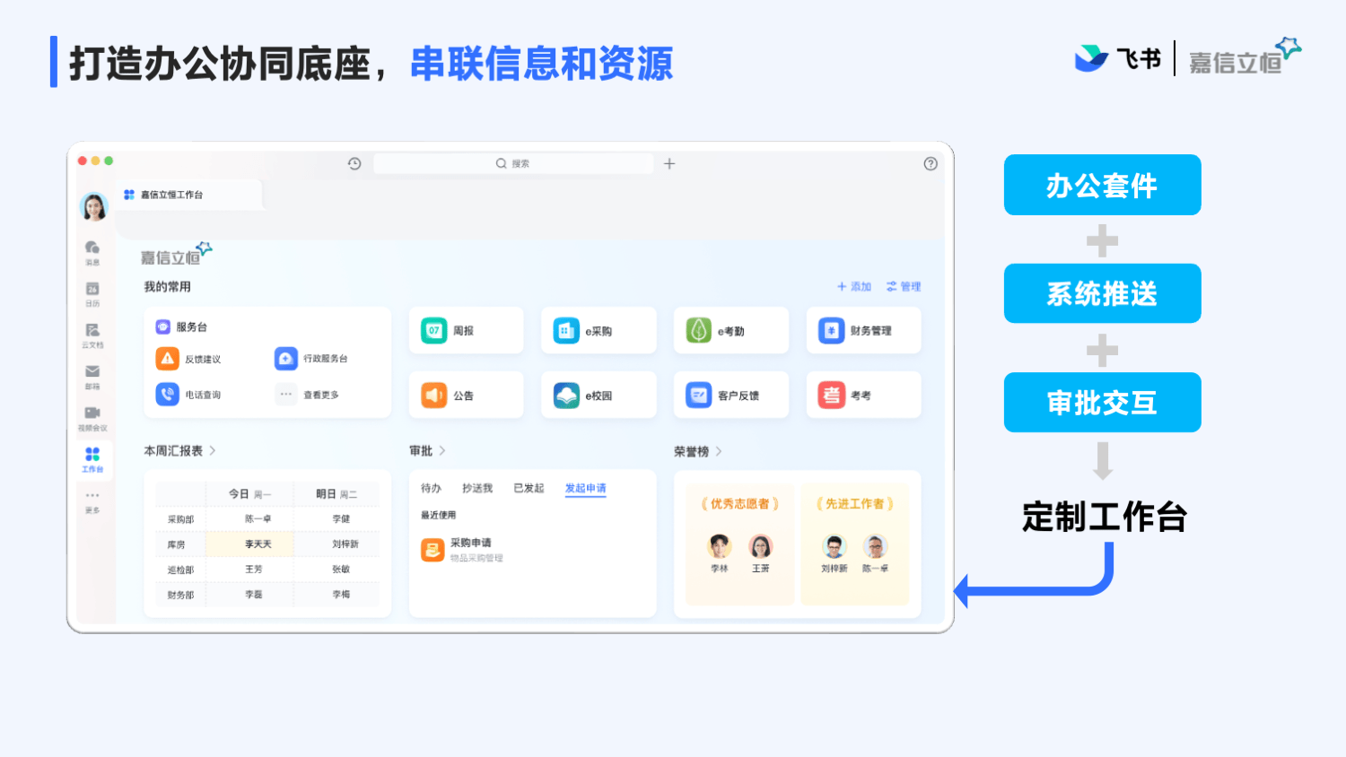The image size is (1346, 757).
Task: Open 行政服务台 admin service app
Action: point(311,359)
